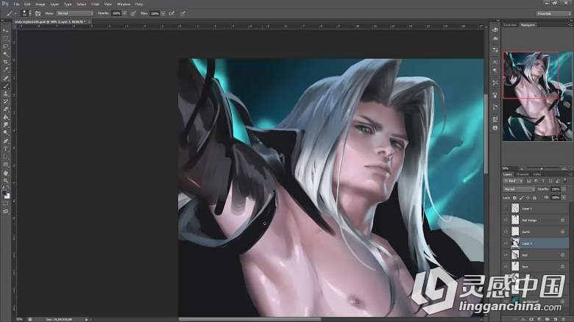Click the Navigator preview thumbnail

[x=536, y=96]
